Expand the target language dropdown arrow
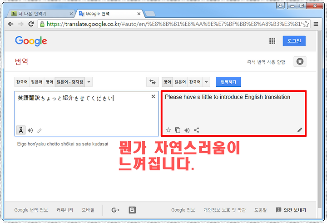The height and width of the screenshot is (223, 327). (x=206, y=82)
